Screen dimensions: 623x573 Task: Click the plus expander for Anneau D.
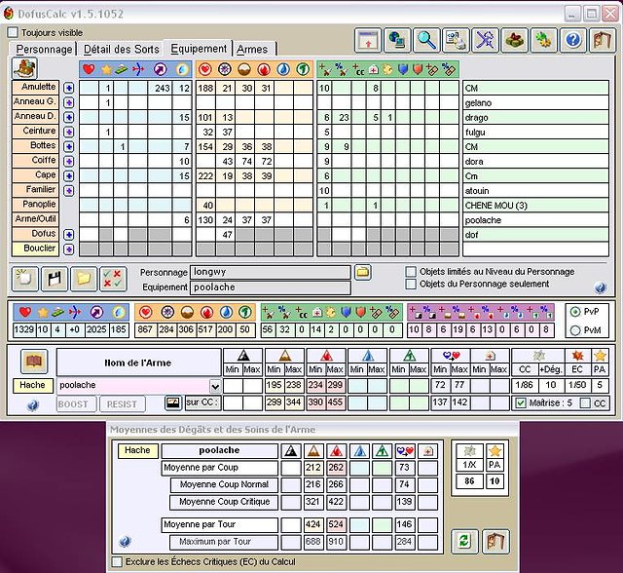(x=69, y=117)
